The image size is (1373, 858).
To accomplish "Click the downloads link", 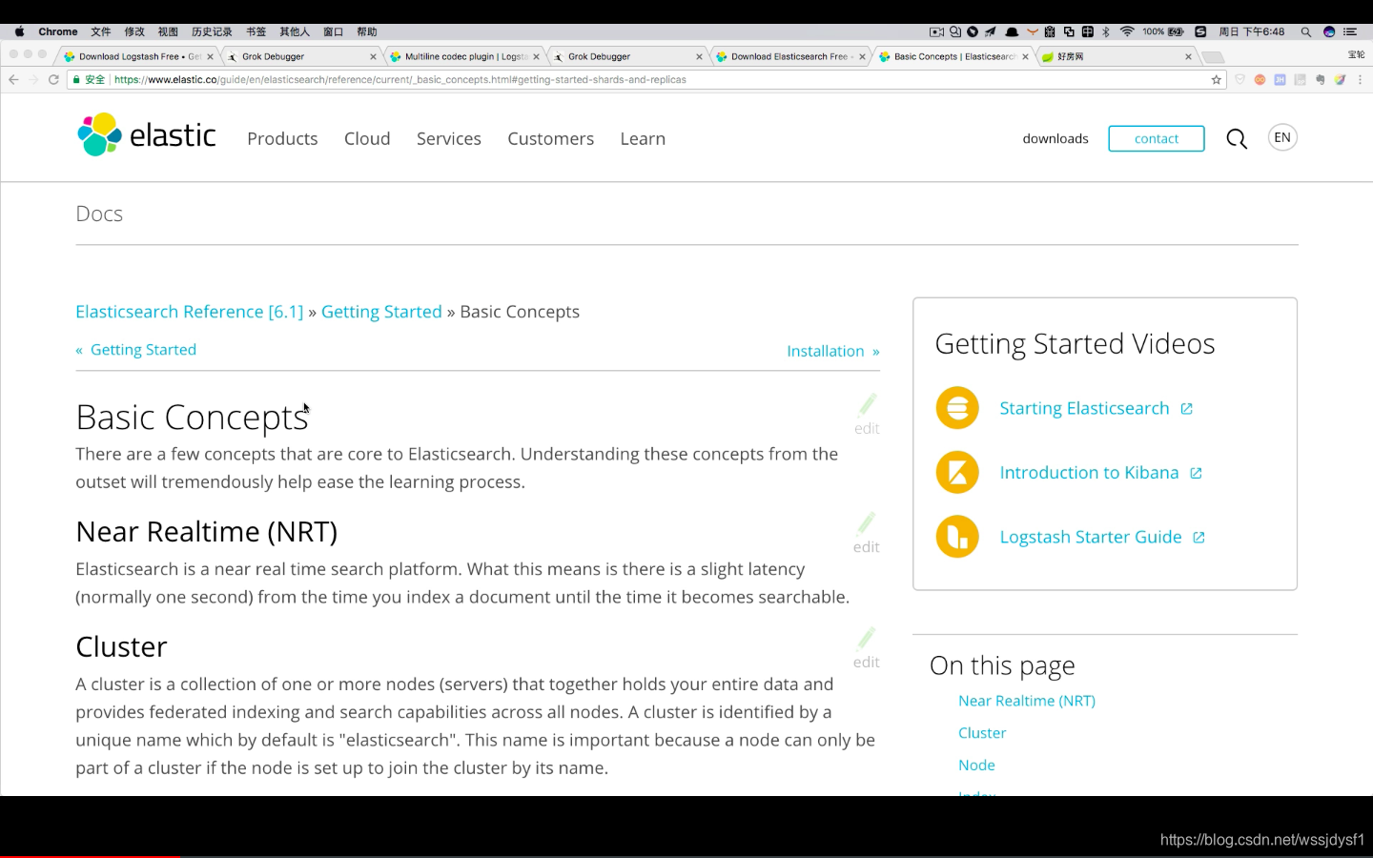I will click(1055, 139).
